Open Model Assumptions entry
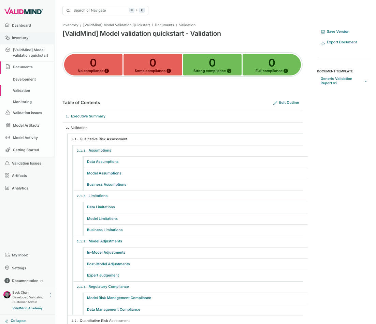Screen dimensions: 376x324 104,173
